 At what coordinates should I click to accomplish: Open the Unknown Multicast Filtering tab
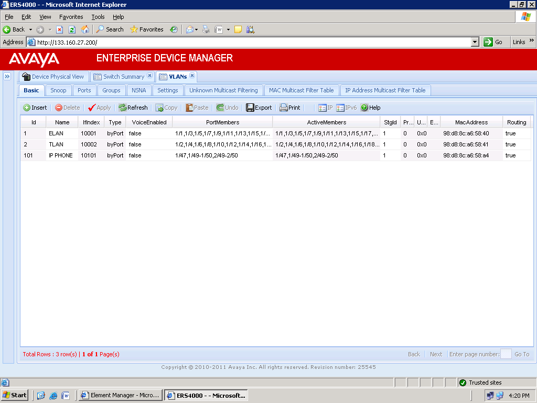[223, 90]
